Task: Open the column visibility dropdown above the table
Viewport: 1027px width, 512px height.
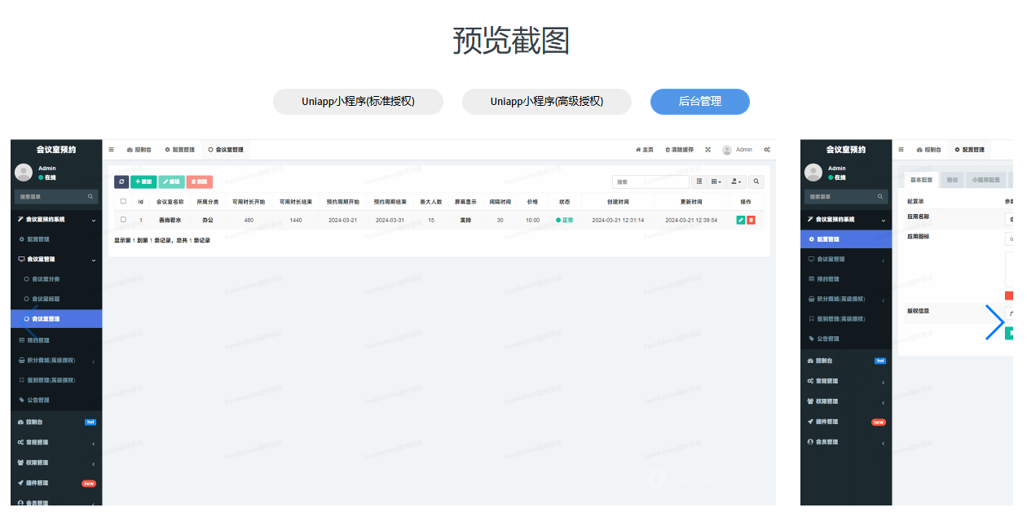Action: (x=715, y=181)
